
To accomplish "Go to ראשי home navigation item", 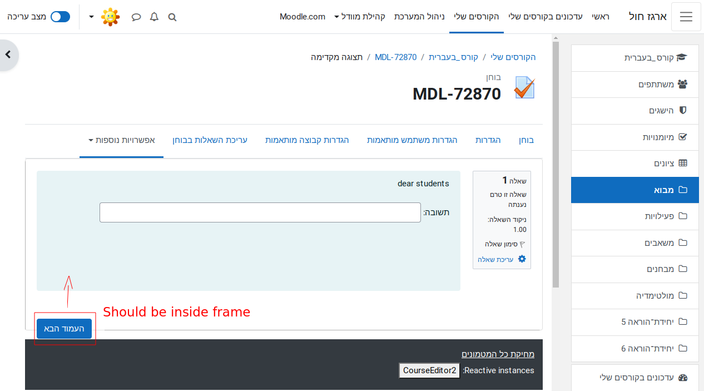I will [600, 17].
